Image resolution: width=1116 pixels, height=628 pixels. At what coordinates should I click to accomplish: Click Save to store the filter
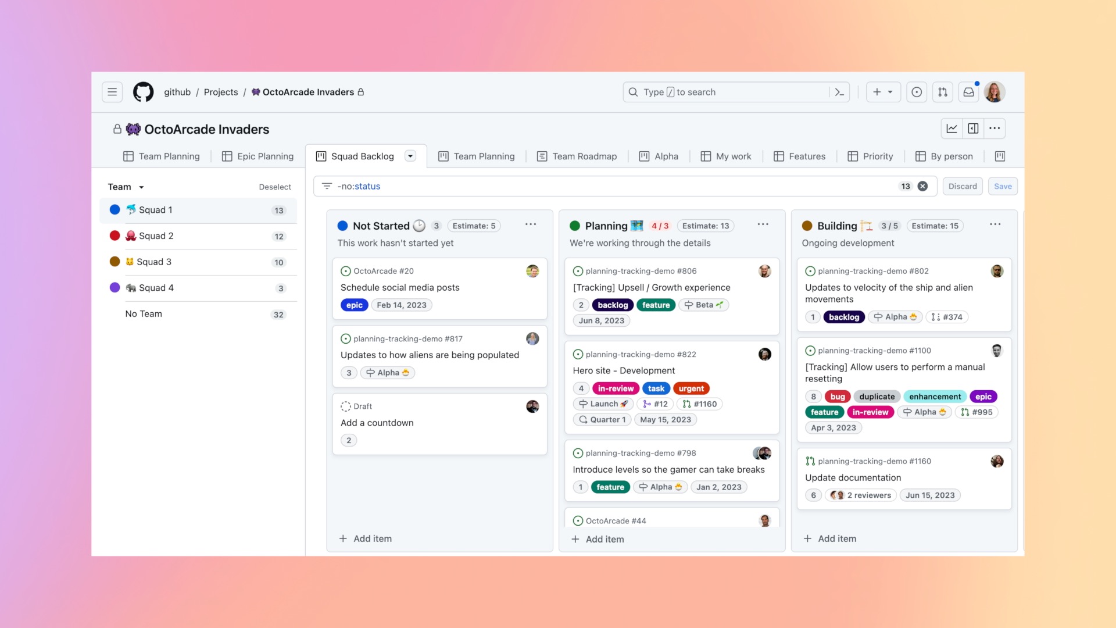tap(1003, 186)
